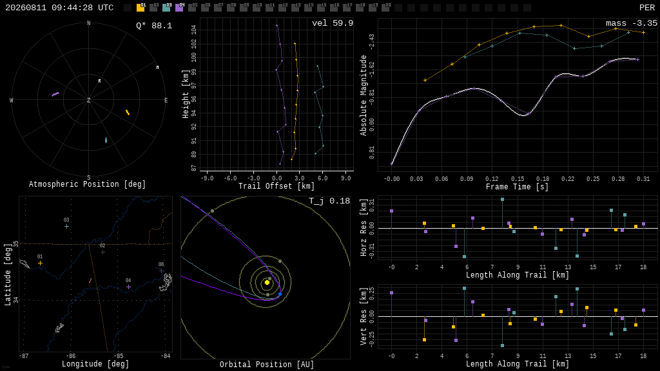Screen dimensions: 660x371
Task: Click the yellow meteor trail in polar plot
Action: coord(128,112)
